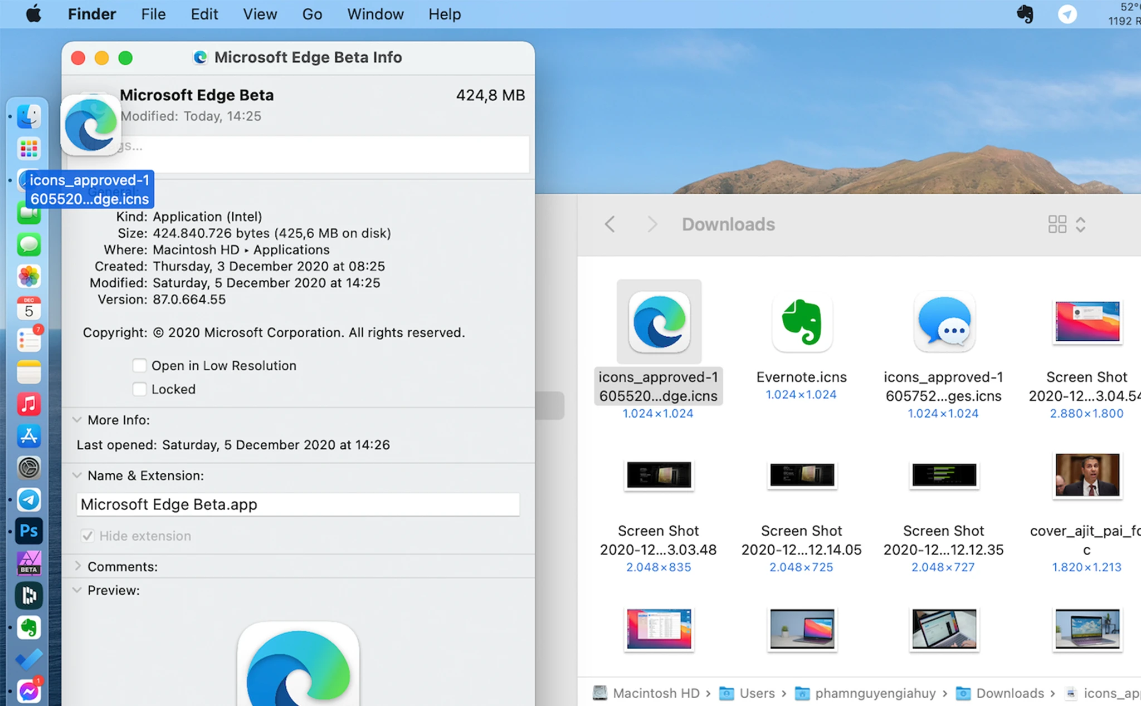The width and height of the screenshot is (1141, 706).
Task: Open the Edit menu
Action: (204, 14)
